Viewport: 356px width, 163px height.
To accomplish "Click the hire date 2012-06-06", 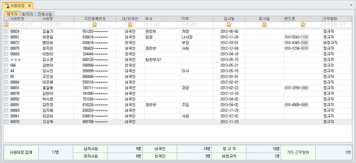I will click(229, 31).
